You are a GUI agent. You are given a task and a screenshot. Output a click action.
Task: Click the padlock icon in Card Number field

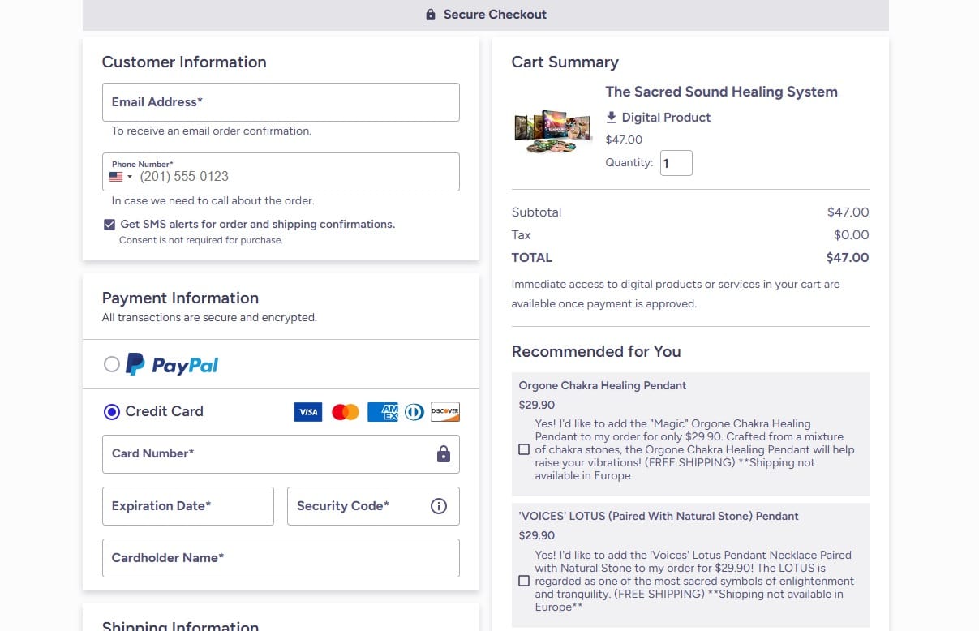[x=443, y=454]
